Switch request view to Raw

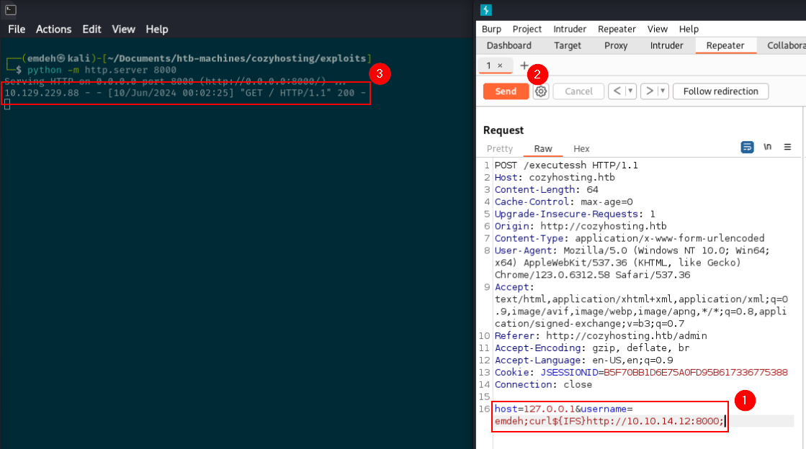point(543,148)
